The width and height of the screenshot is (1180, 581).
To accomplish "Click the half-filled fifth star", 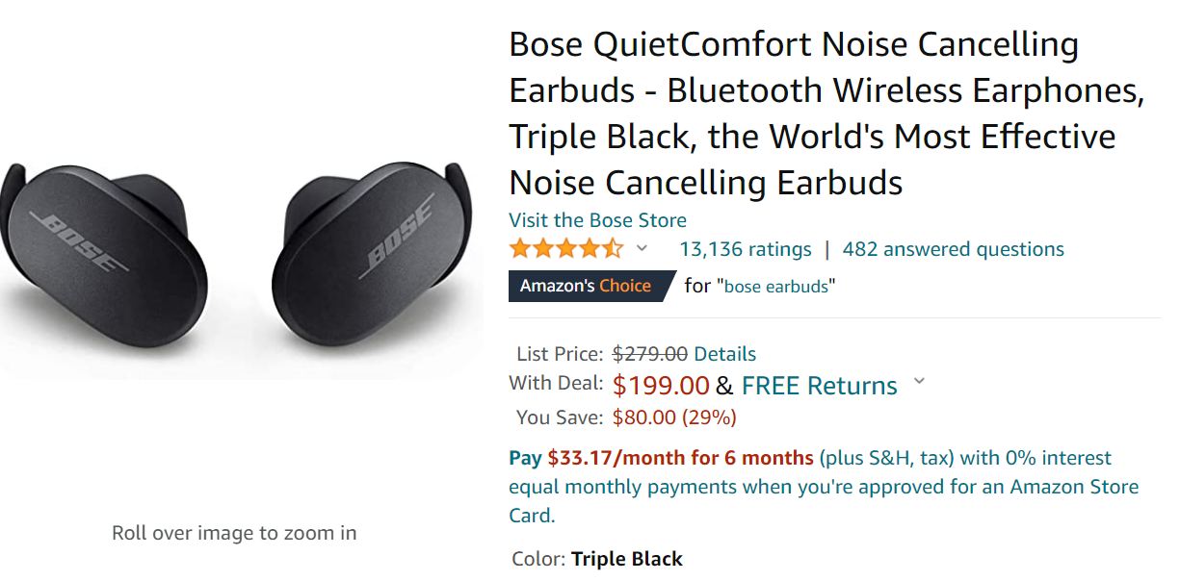I will click(616, 248).
